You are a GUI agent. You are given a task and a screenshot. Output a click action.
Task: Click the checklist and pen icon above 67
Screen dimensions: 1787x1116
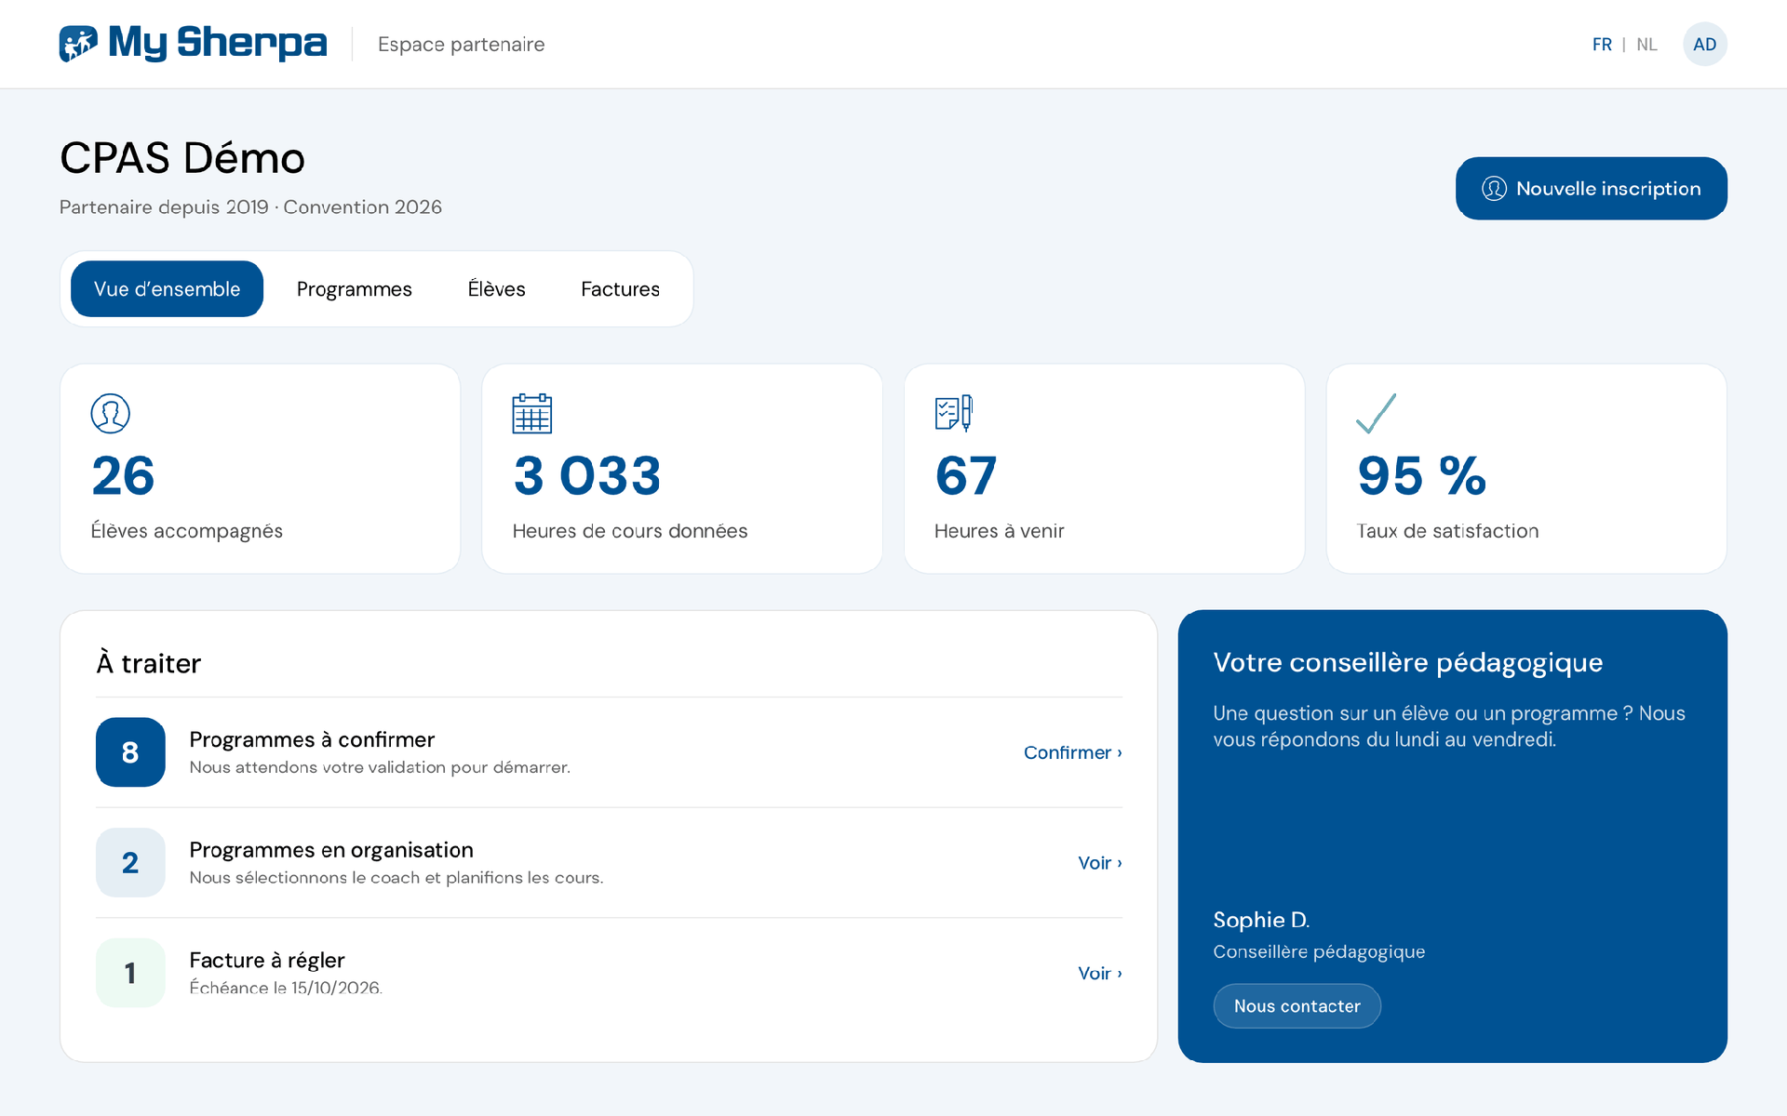click(954, 414)
